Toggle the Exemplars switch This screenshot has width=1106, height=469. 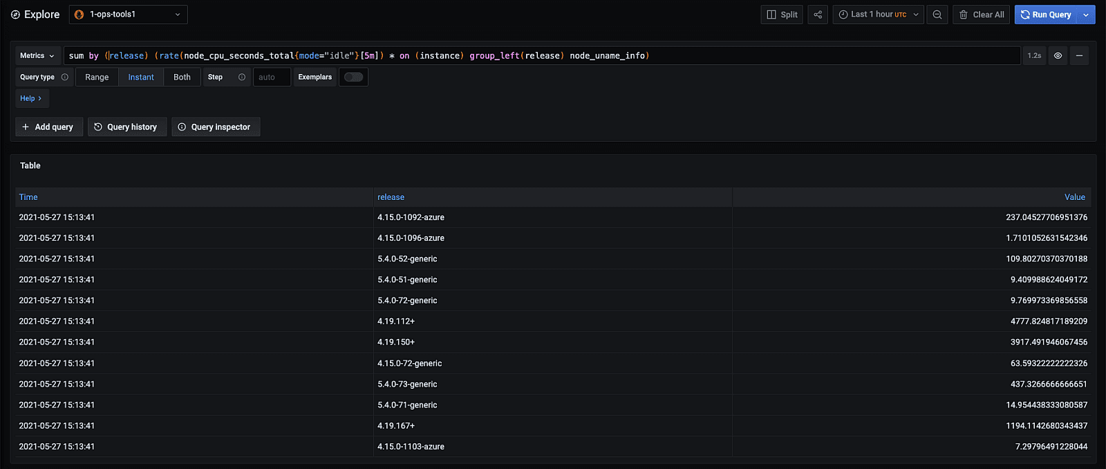pyautogui.click(x=353, y=77)
